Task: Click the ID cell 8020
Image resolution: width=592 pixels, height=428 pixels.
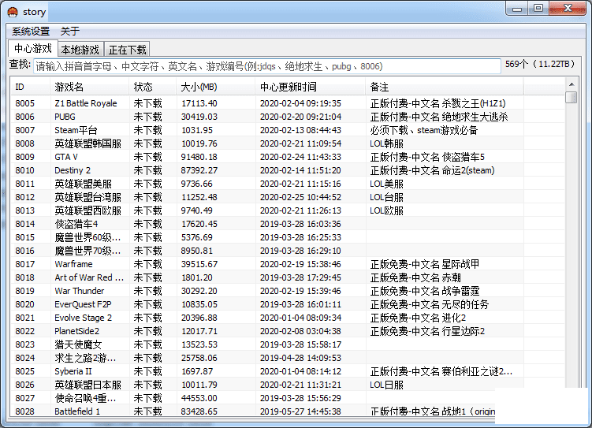Action: [x=25, y=304]
